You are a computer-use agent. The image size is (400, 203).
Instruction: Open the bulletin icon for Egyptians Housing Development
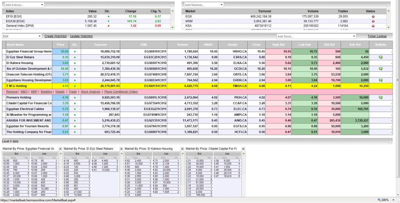point(381,80)
